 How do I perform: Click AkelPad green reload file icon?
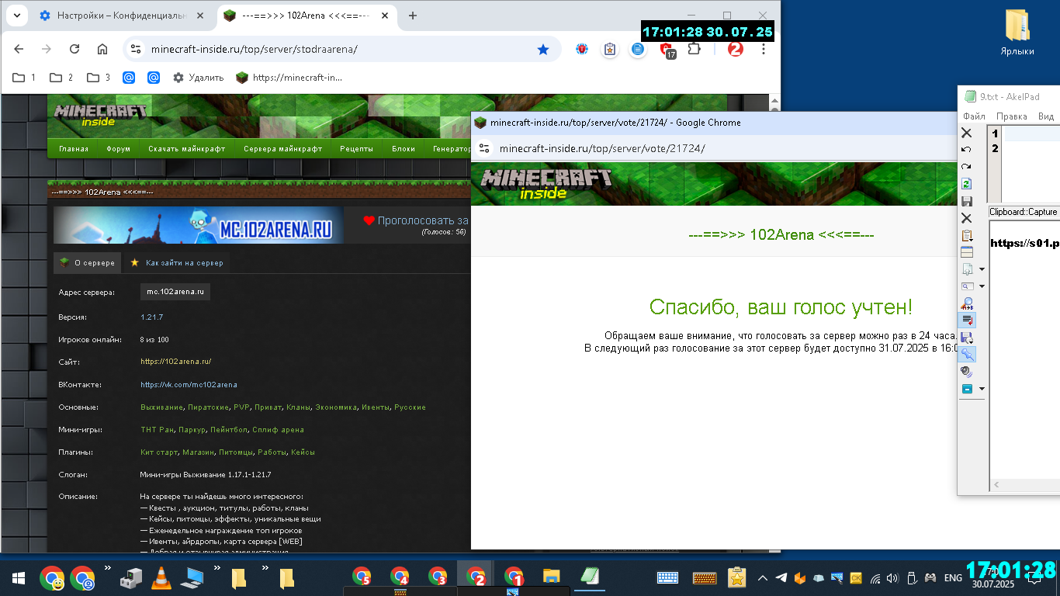tap(966, 184)
